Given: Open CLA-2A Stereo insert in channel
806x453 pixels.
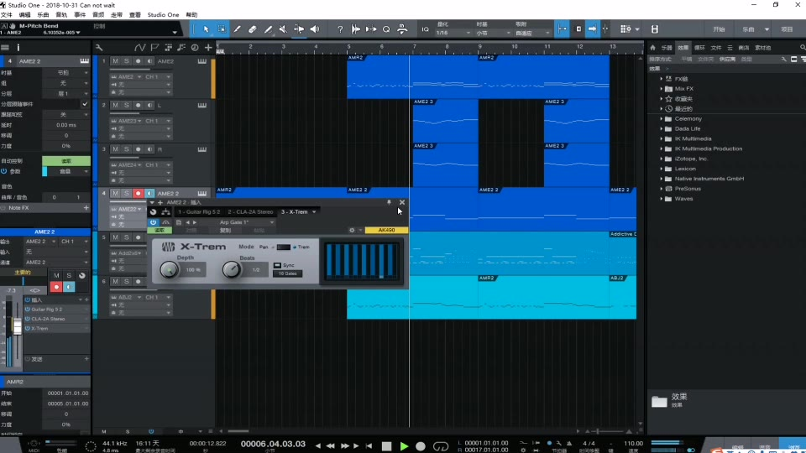Looking at the screenshot, I should tap(49, 319).
